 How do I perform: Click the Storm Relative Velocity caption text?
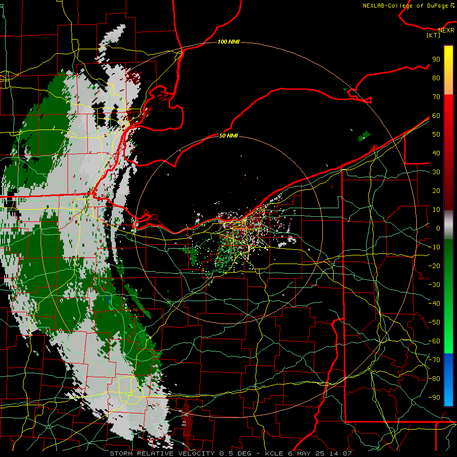point(230,453)
